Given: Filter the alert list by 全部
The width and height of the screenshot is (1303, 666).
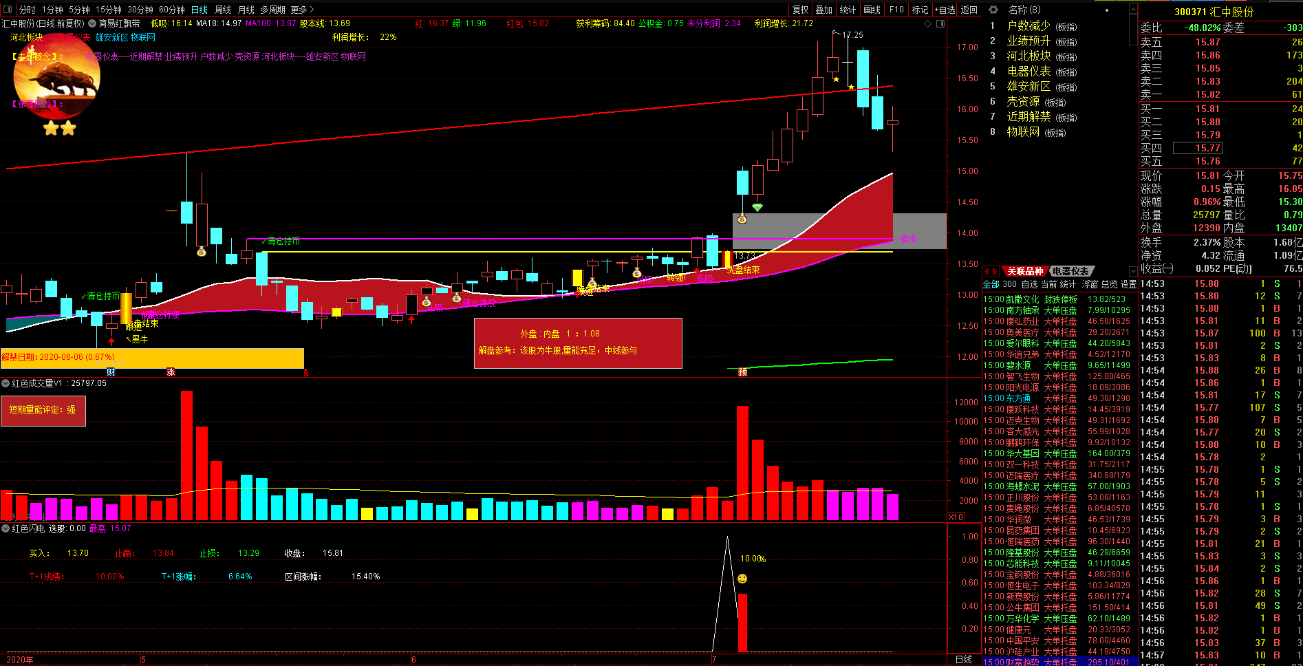Looking at the screenshot, I should 991,284.
